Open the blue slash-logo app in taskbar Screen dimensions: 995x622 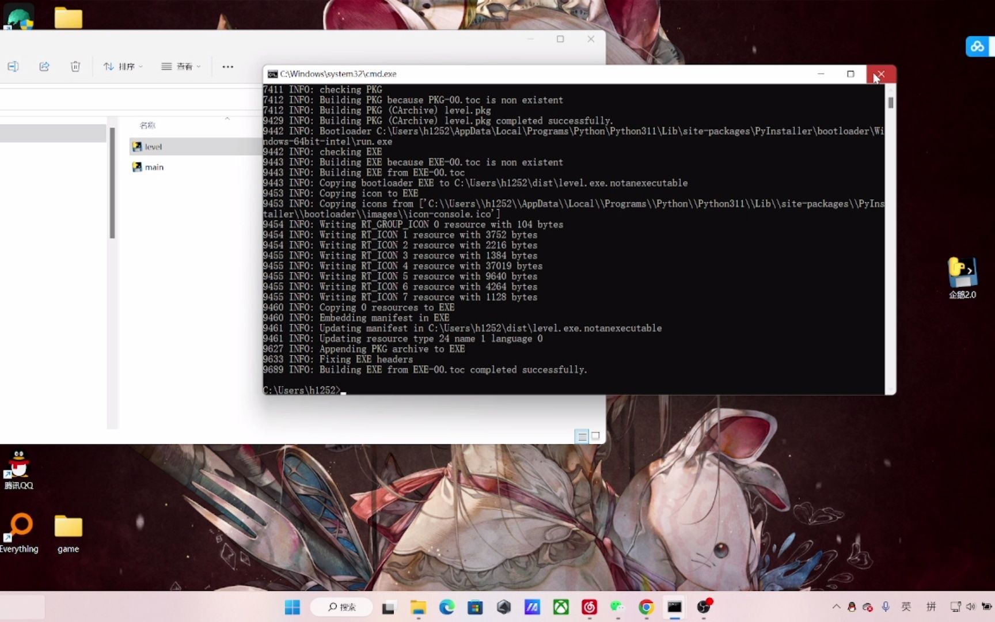click(532, 607)
